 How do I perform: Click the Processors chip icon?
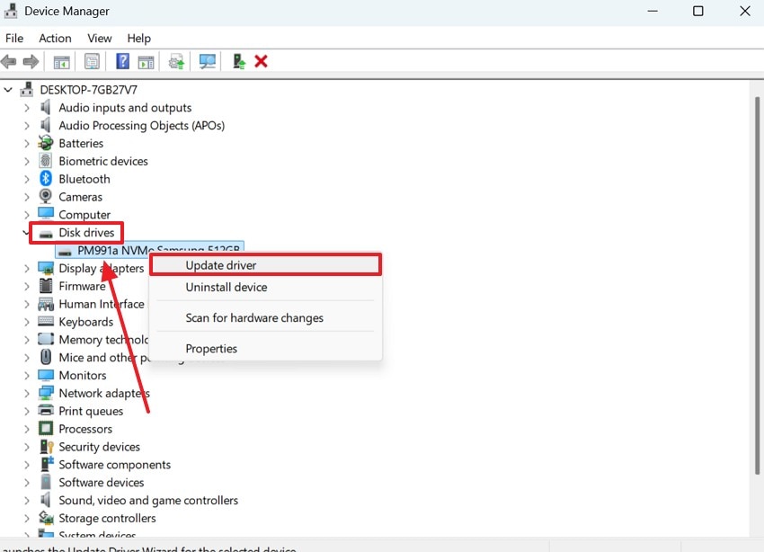tap(46, 429)
